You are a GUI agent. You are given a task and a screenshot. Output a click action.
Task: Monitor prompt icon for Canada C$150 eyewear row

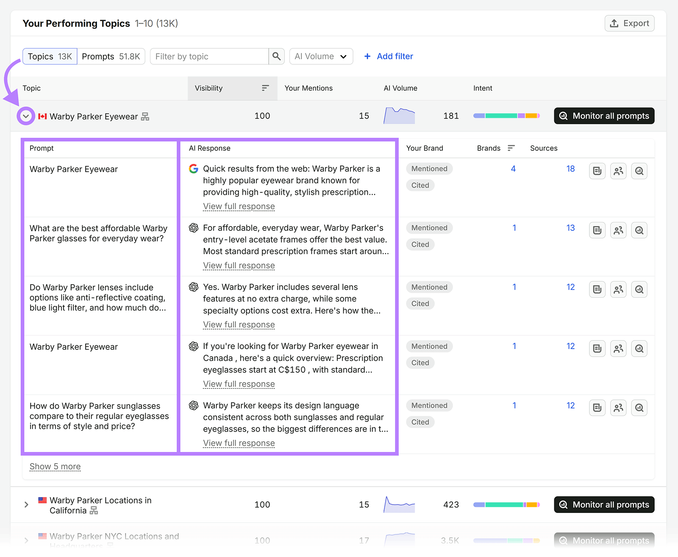click(639, 349)
